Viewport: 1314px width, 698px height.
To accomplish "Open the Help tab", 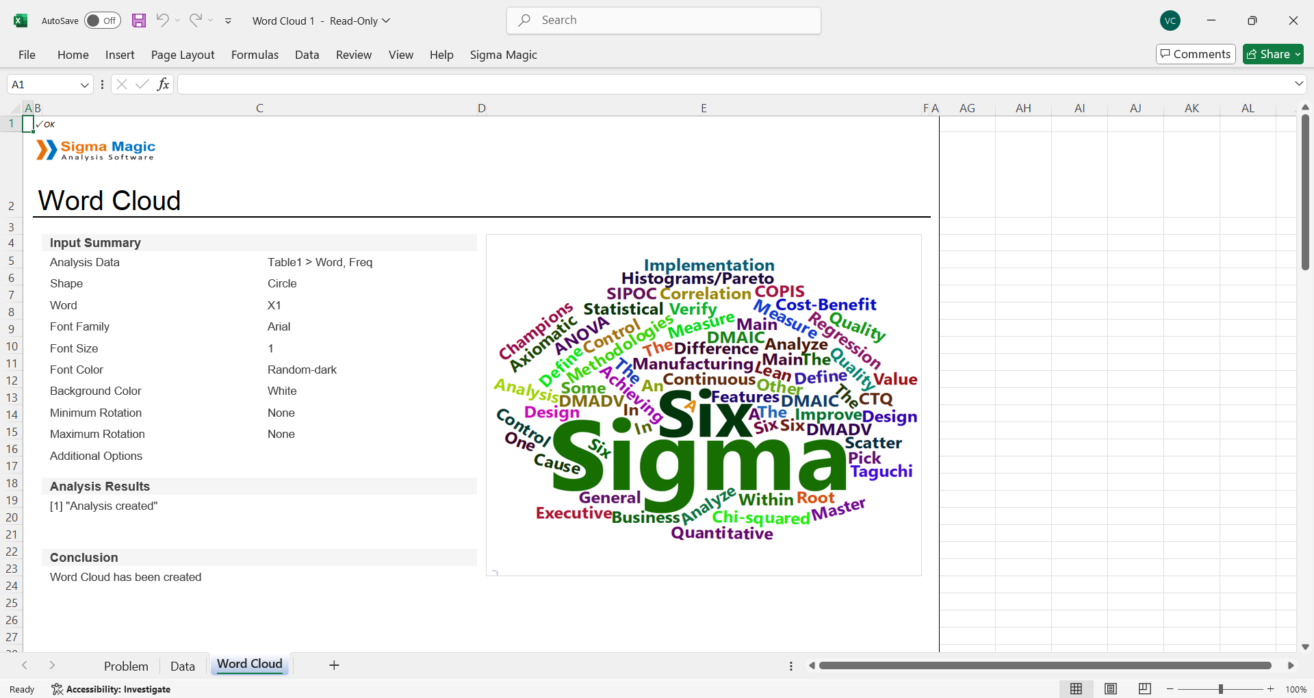I will click(441, 55).
